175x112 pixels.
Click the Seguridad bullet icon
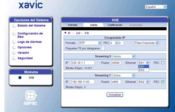pyautogui.click(x=14, y=58)
